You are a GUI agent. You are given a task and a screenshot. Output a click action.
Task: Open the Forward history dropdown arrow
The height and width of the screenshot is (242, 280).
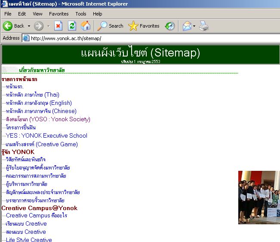pyautogui.click(x=49, y=26)
